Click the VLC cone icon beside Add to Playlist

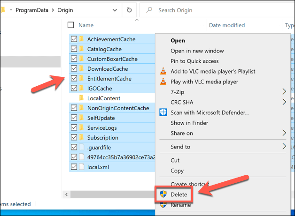(x=163, y=71)
